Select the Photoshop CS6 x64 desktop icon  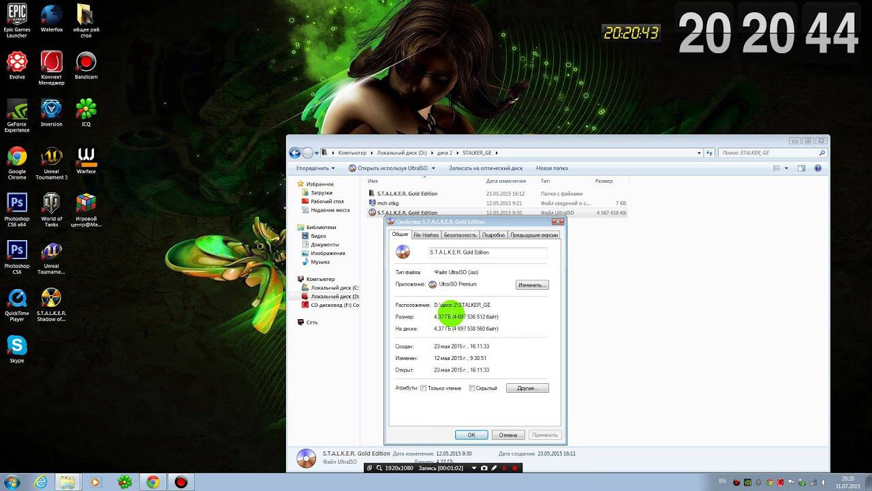(17, 211)
